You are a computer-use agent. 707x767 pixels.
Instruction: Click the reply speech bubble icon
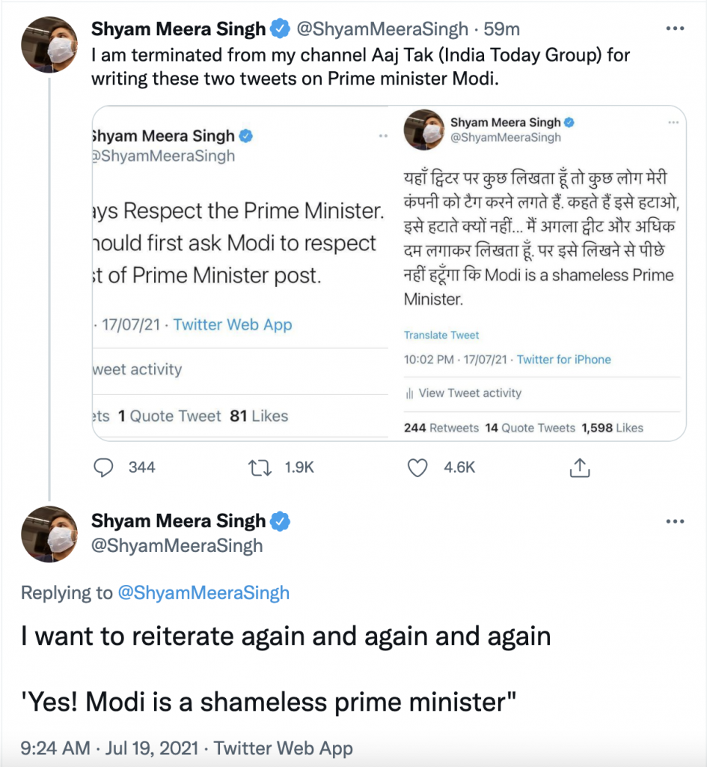point(103,468)
